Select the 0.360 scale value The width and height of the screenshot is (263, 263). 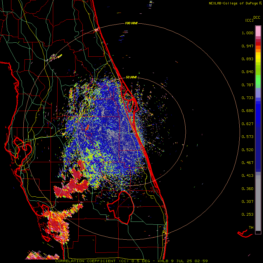[x=248, y=189]
